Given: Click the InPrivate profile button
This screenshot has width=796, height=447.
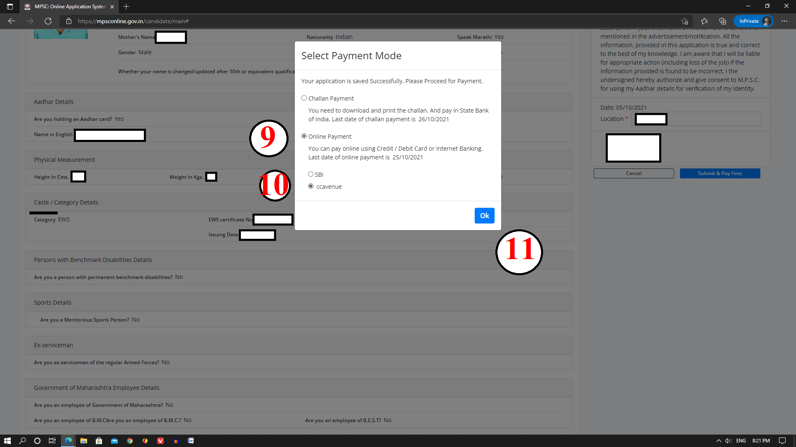Looking at the screenshot, I should tap(753, 21).
